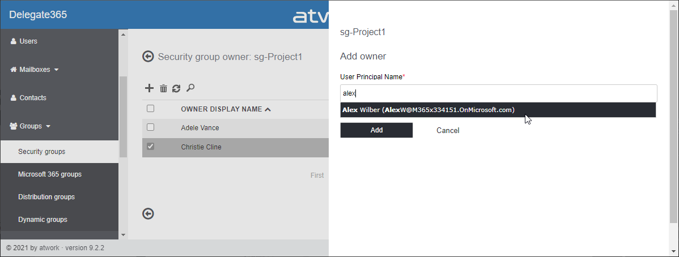Expand the Mailboxes menu
Image resolution: width=679 pixels, height=257 pixels.
[35, 70]
